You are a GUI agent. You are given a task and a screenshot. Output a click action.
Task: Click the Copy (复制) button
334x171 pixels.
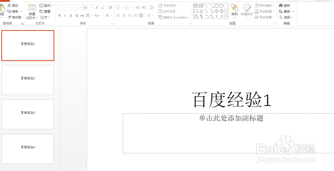[13, 11]
